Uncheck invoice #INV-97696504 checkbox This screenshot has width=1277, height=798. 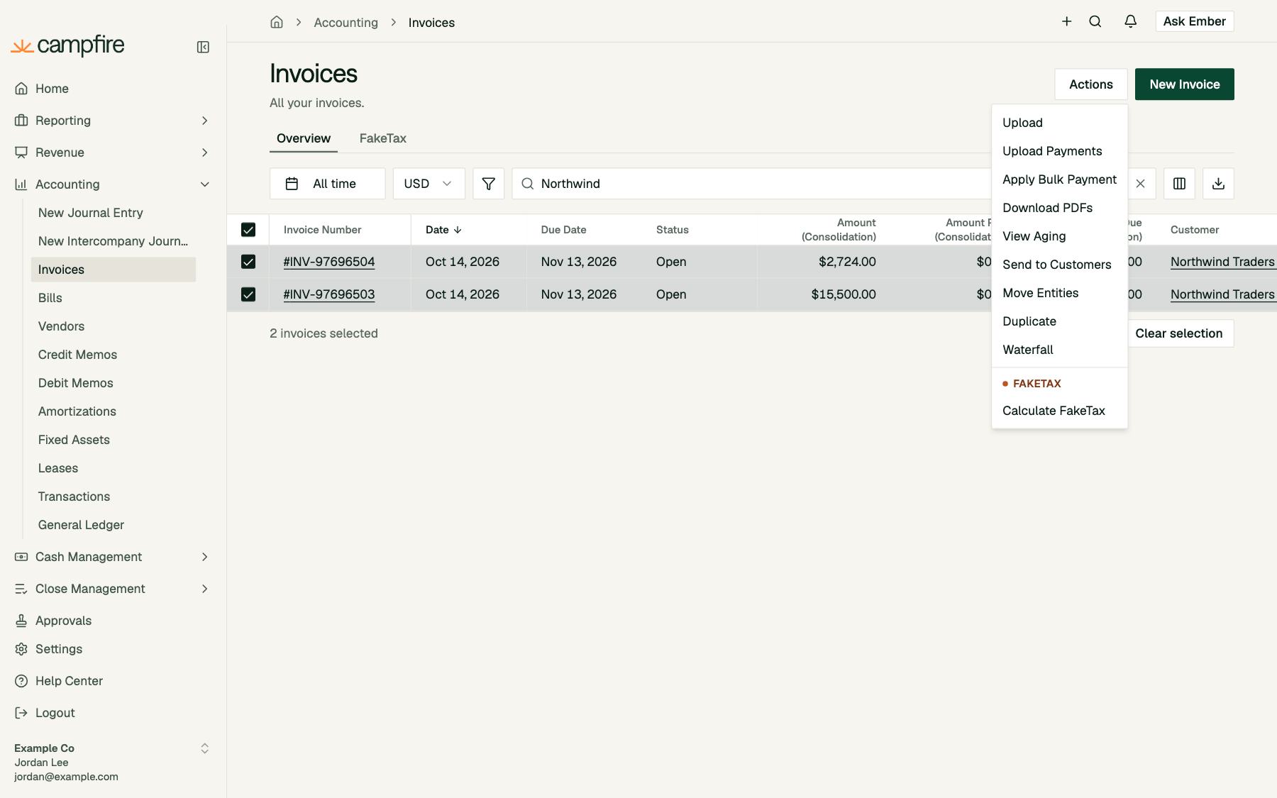point(248,262)
